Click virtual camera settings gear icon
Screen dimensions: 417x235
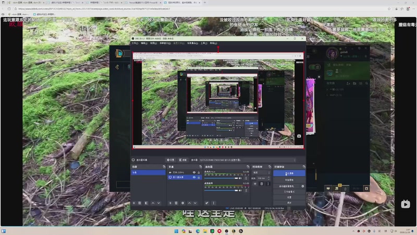(302, 186)
